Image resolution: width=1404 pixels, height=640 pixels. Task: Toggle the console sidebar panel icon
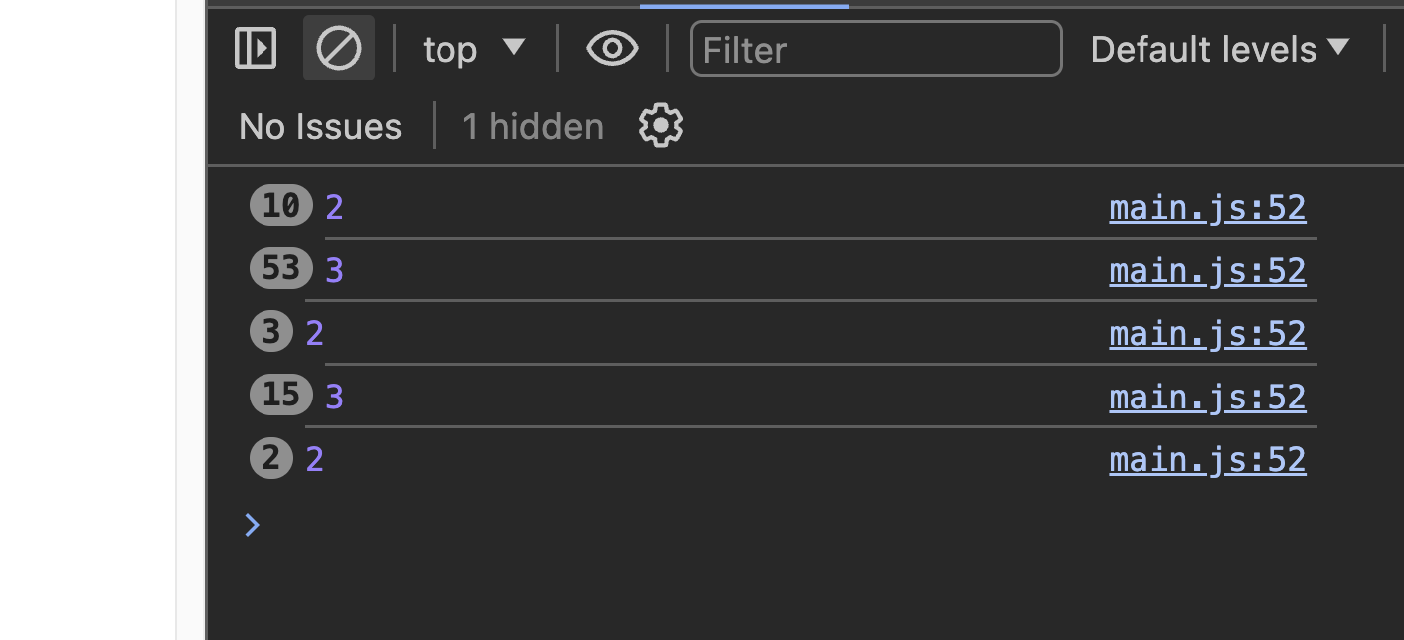click(256, 48)
